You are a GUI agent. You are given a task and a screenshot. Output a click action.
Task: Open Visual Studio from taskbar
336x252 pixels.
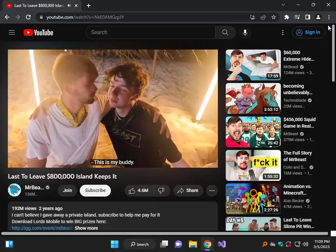click(x=222, y=244)
